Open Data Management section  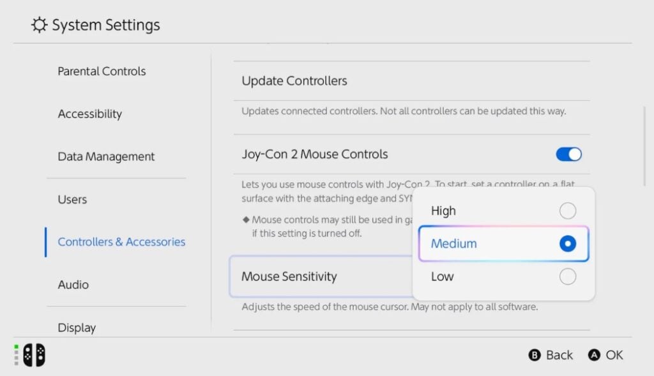point(106,157)
